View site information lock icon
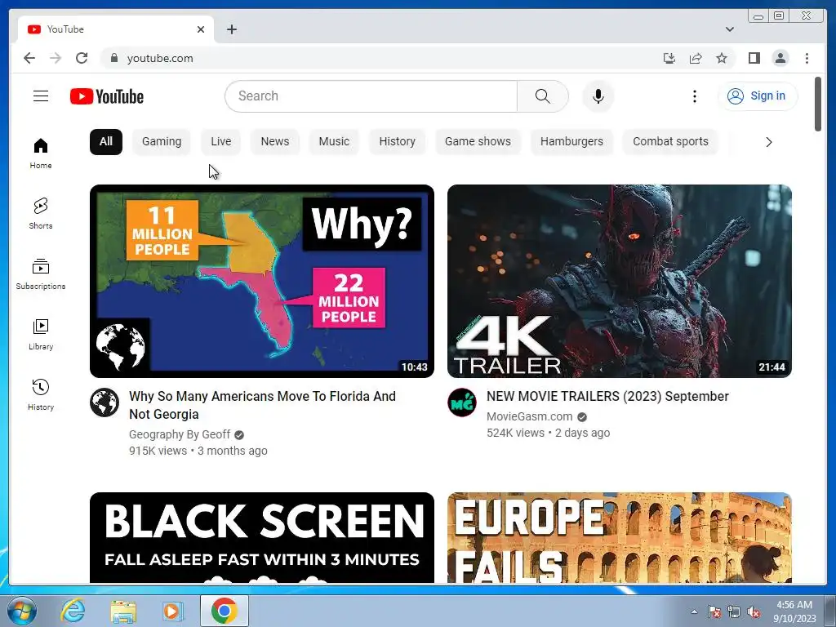This screenshot has width=836, height=627. click(x=113, y=58)
